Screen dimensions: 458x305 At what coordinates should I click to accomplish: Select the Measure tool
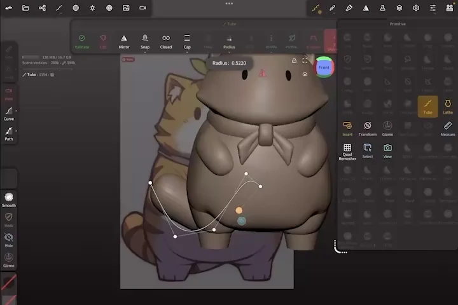(x=447, y=129)
